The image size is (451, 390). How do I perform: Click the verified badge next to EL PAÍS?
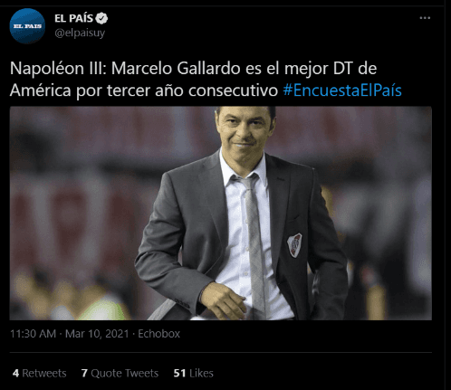(x=101, y=18)
